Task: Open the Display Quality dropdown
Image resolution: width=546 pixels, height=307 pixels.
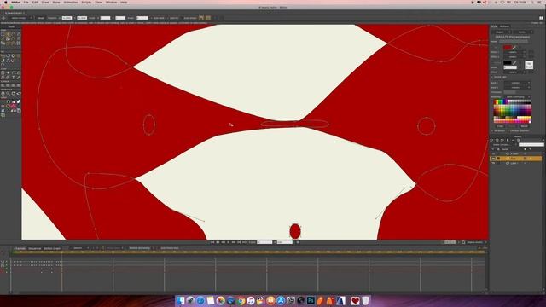Action: click(476, 242)
